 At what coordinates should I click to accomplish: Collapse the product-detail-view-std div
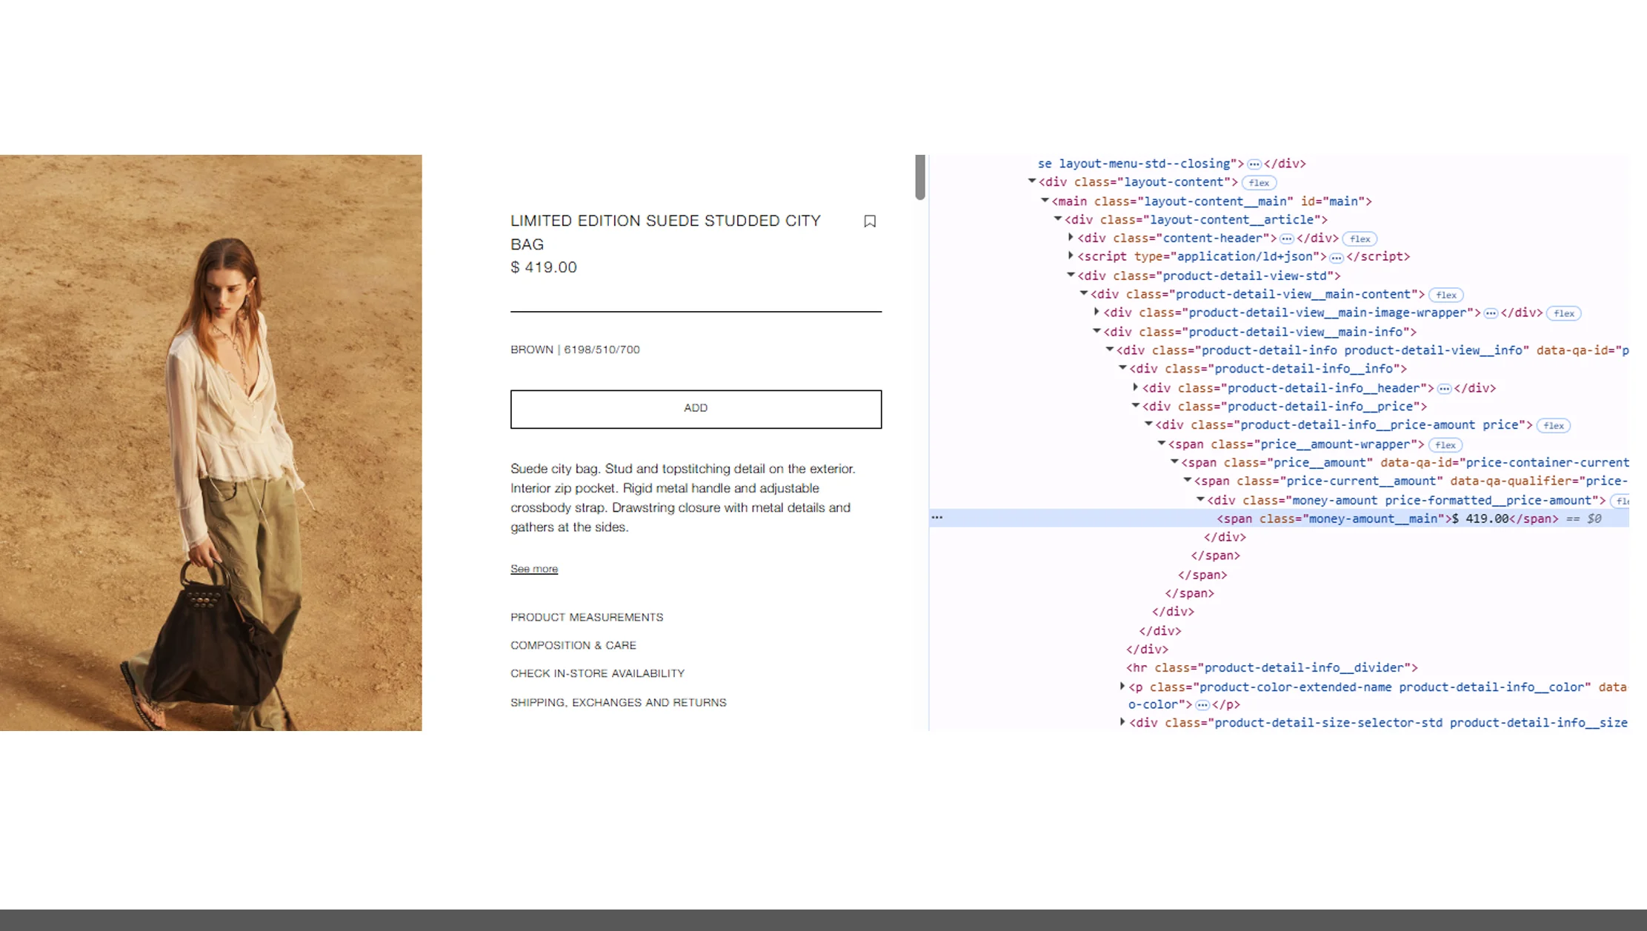pyautogui.click(x=1071, y=276)
